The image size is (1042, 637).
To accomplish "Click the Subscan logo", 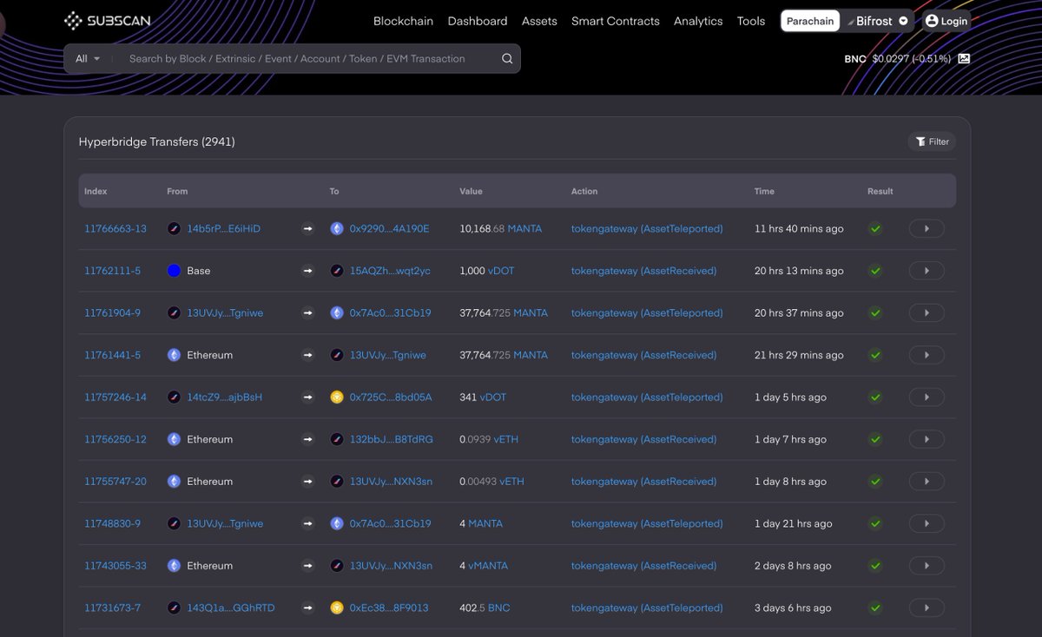I will tap(108, 20).
